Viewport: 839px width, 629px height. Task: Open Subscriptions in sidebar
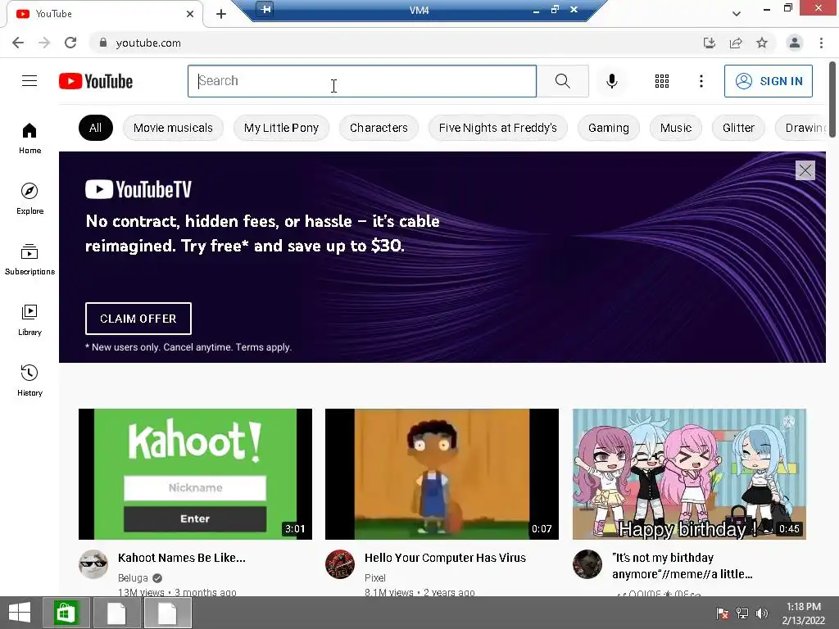(x=29, y=259)
